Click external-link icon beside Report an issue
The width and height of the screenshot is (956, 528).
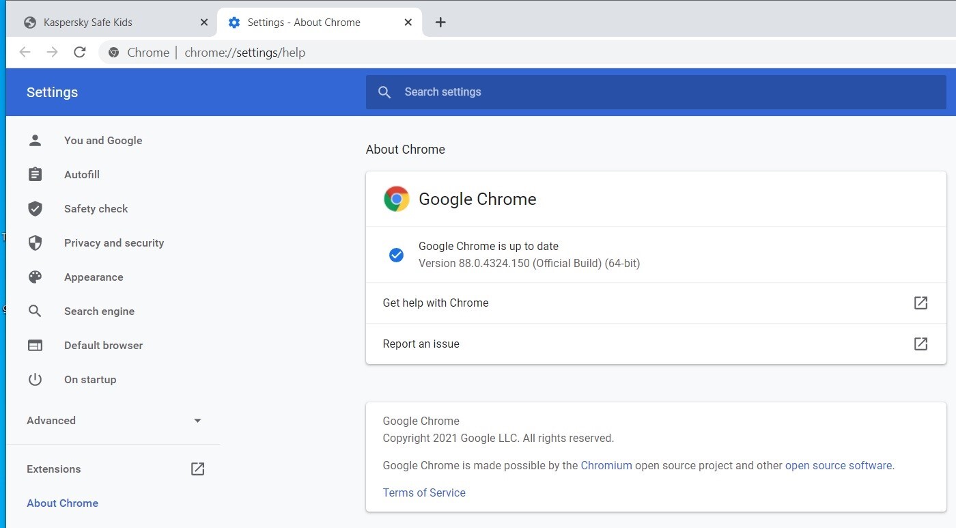(x=920, y=344)
